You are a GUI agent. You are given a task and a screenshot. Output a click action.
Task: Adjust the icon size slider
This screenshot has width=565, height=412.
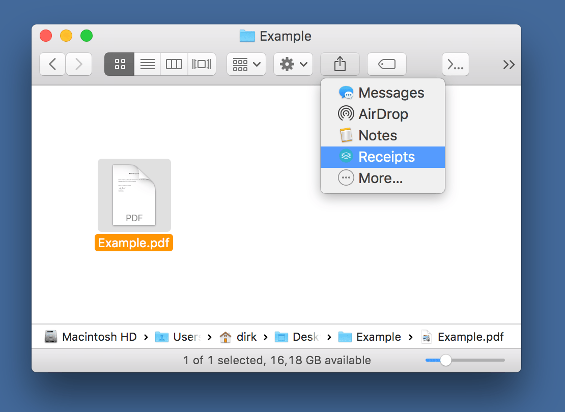pos(446,360)
